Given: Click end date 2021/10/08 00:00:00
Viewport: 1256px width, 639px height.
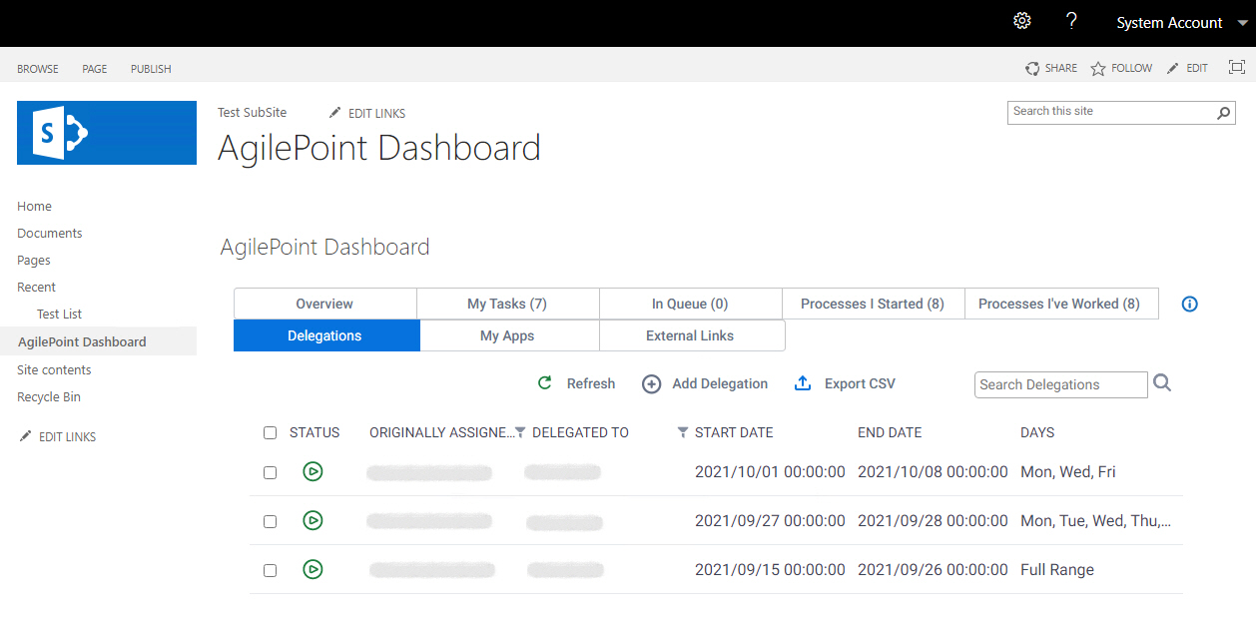Looking at the screenshot, I should click(933, 471).
